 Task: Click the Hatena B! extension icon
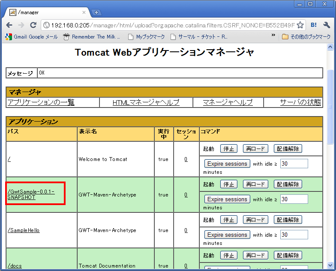coord(314,25)
